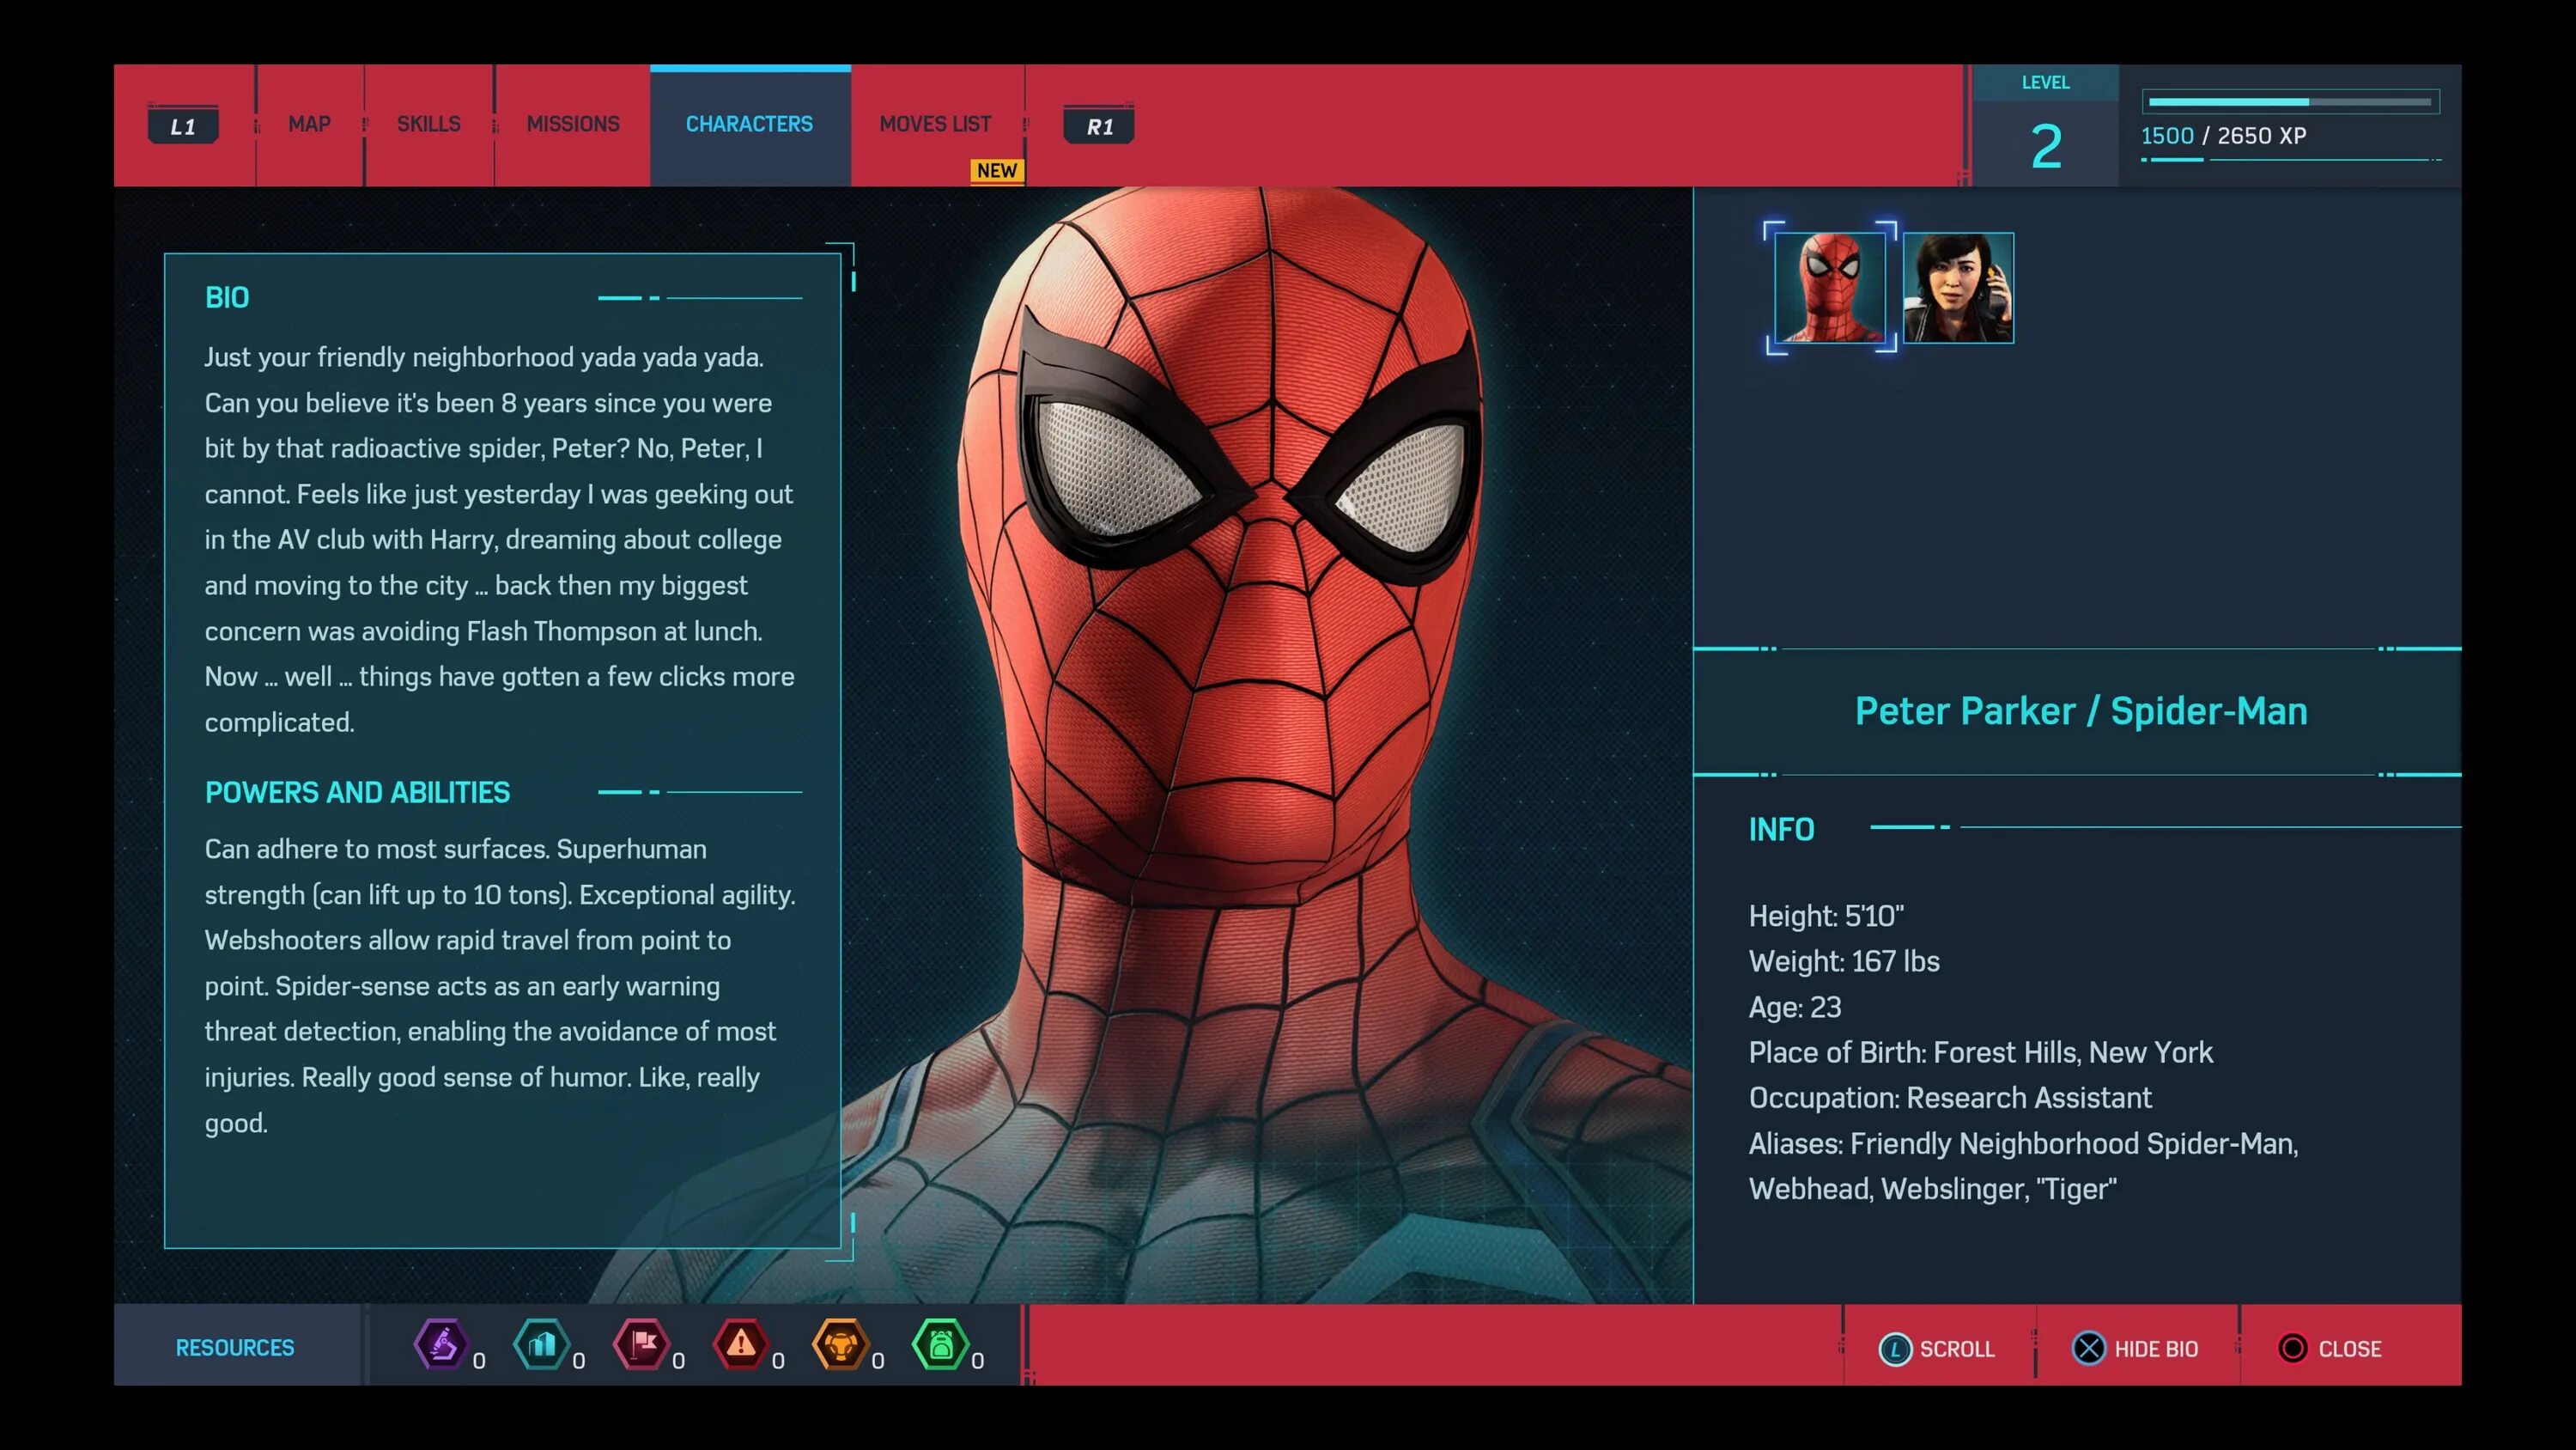2576x1450 pixels.
Task: Click the red warning triangle Crime token icon
Action: coord(741,1344)
